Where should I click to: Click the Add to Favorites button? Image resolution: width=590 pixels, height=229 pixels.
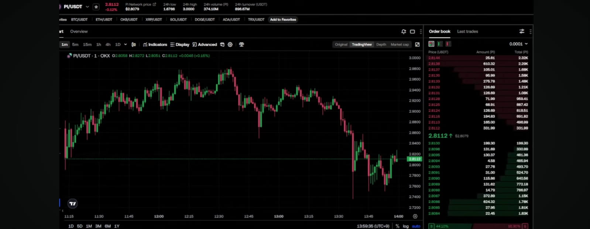point(283,20)
